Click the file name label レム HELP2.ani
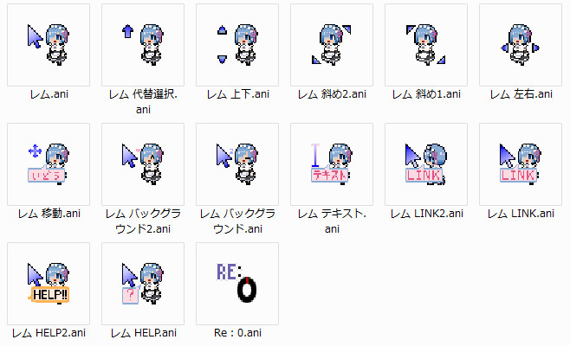Viewport: 570px width, 346px height. [x=49, y=332]
